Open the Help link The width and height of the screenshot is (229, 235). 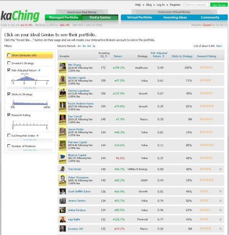pos(138,5)
